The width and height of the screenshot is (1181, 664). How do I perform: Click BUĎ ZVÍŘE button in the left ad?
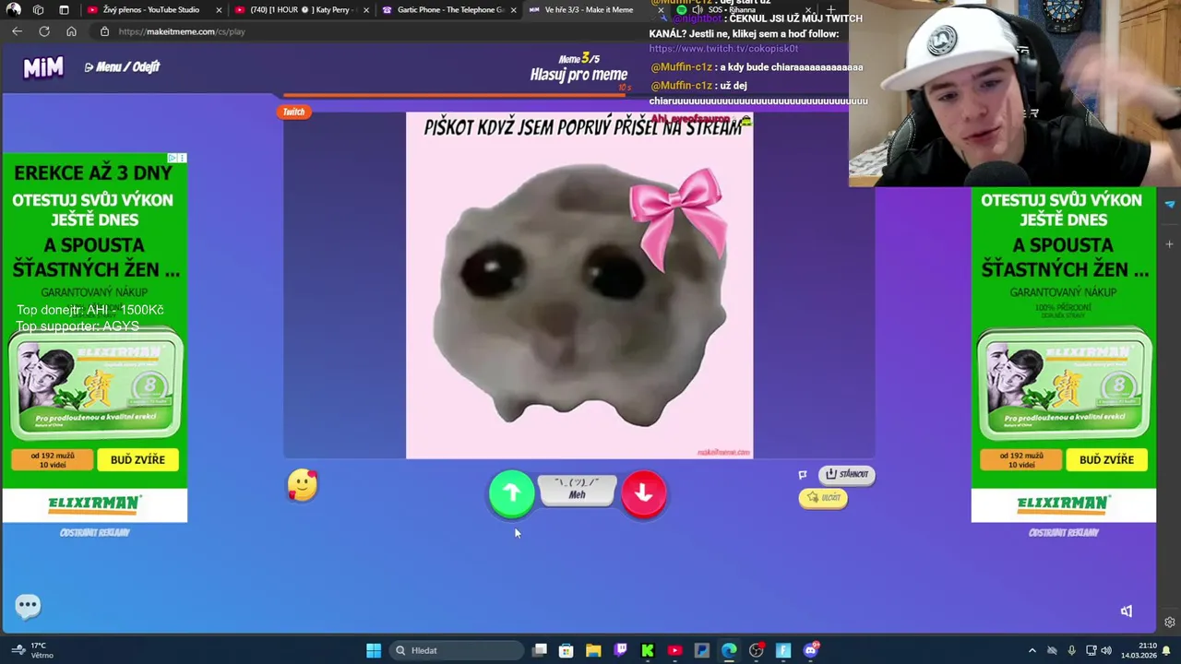tap(137, 459)
